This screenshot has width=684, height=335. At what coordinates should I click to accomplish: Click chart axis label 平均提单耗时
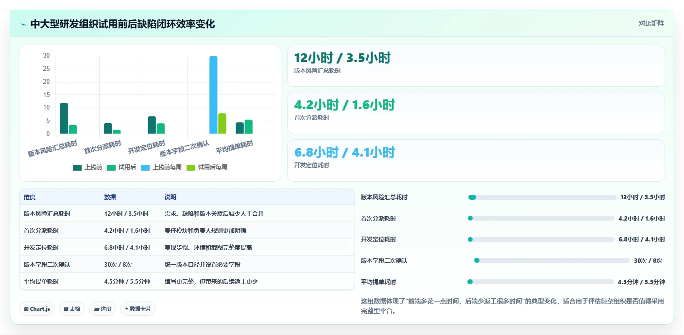pyautogui.click(x=235, y=147)
